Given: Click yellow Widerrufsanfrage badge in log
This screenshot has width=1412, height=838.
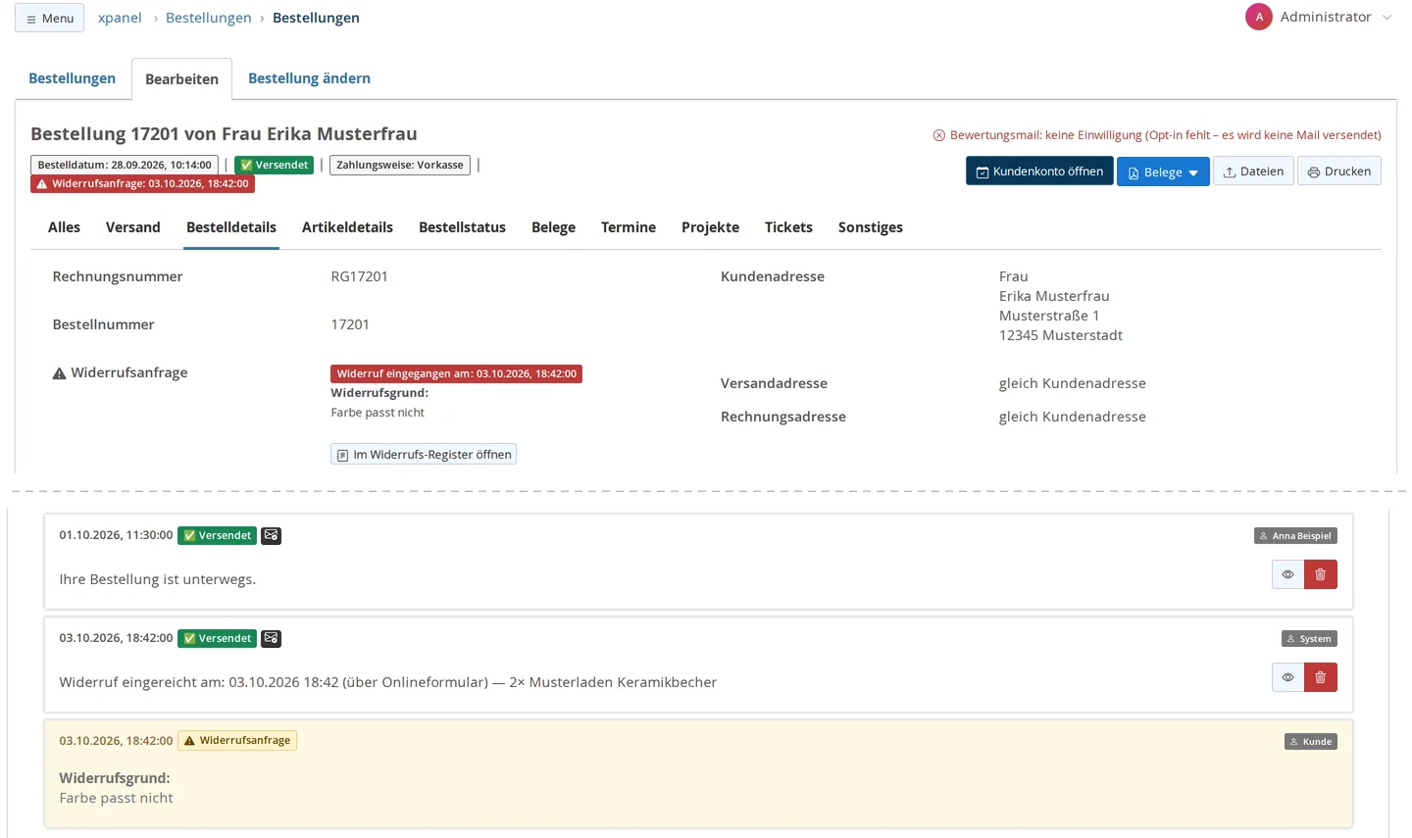Looking at the screenshot, I should (237, 741).
